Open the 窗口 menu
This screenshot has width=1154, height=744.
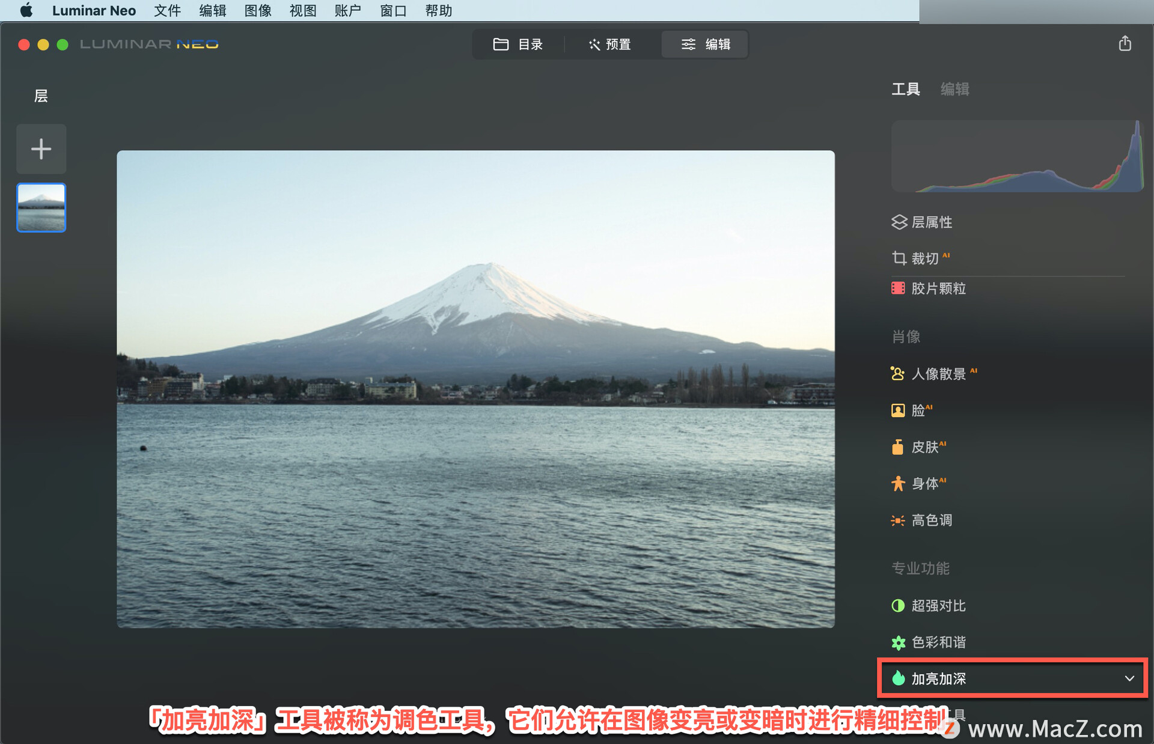click(x=393, y=10)
